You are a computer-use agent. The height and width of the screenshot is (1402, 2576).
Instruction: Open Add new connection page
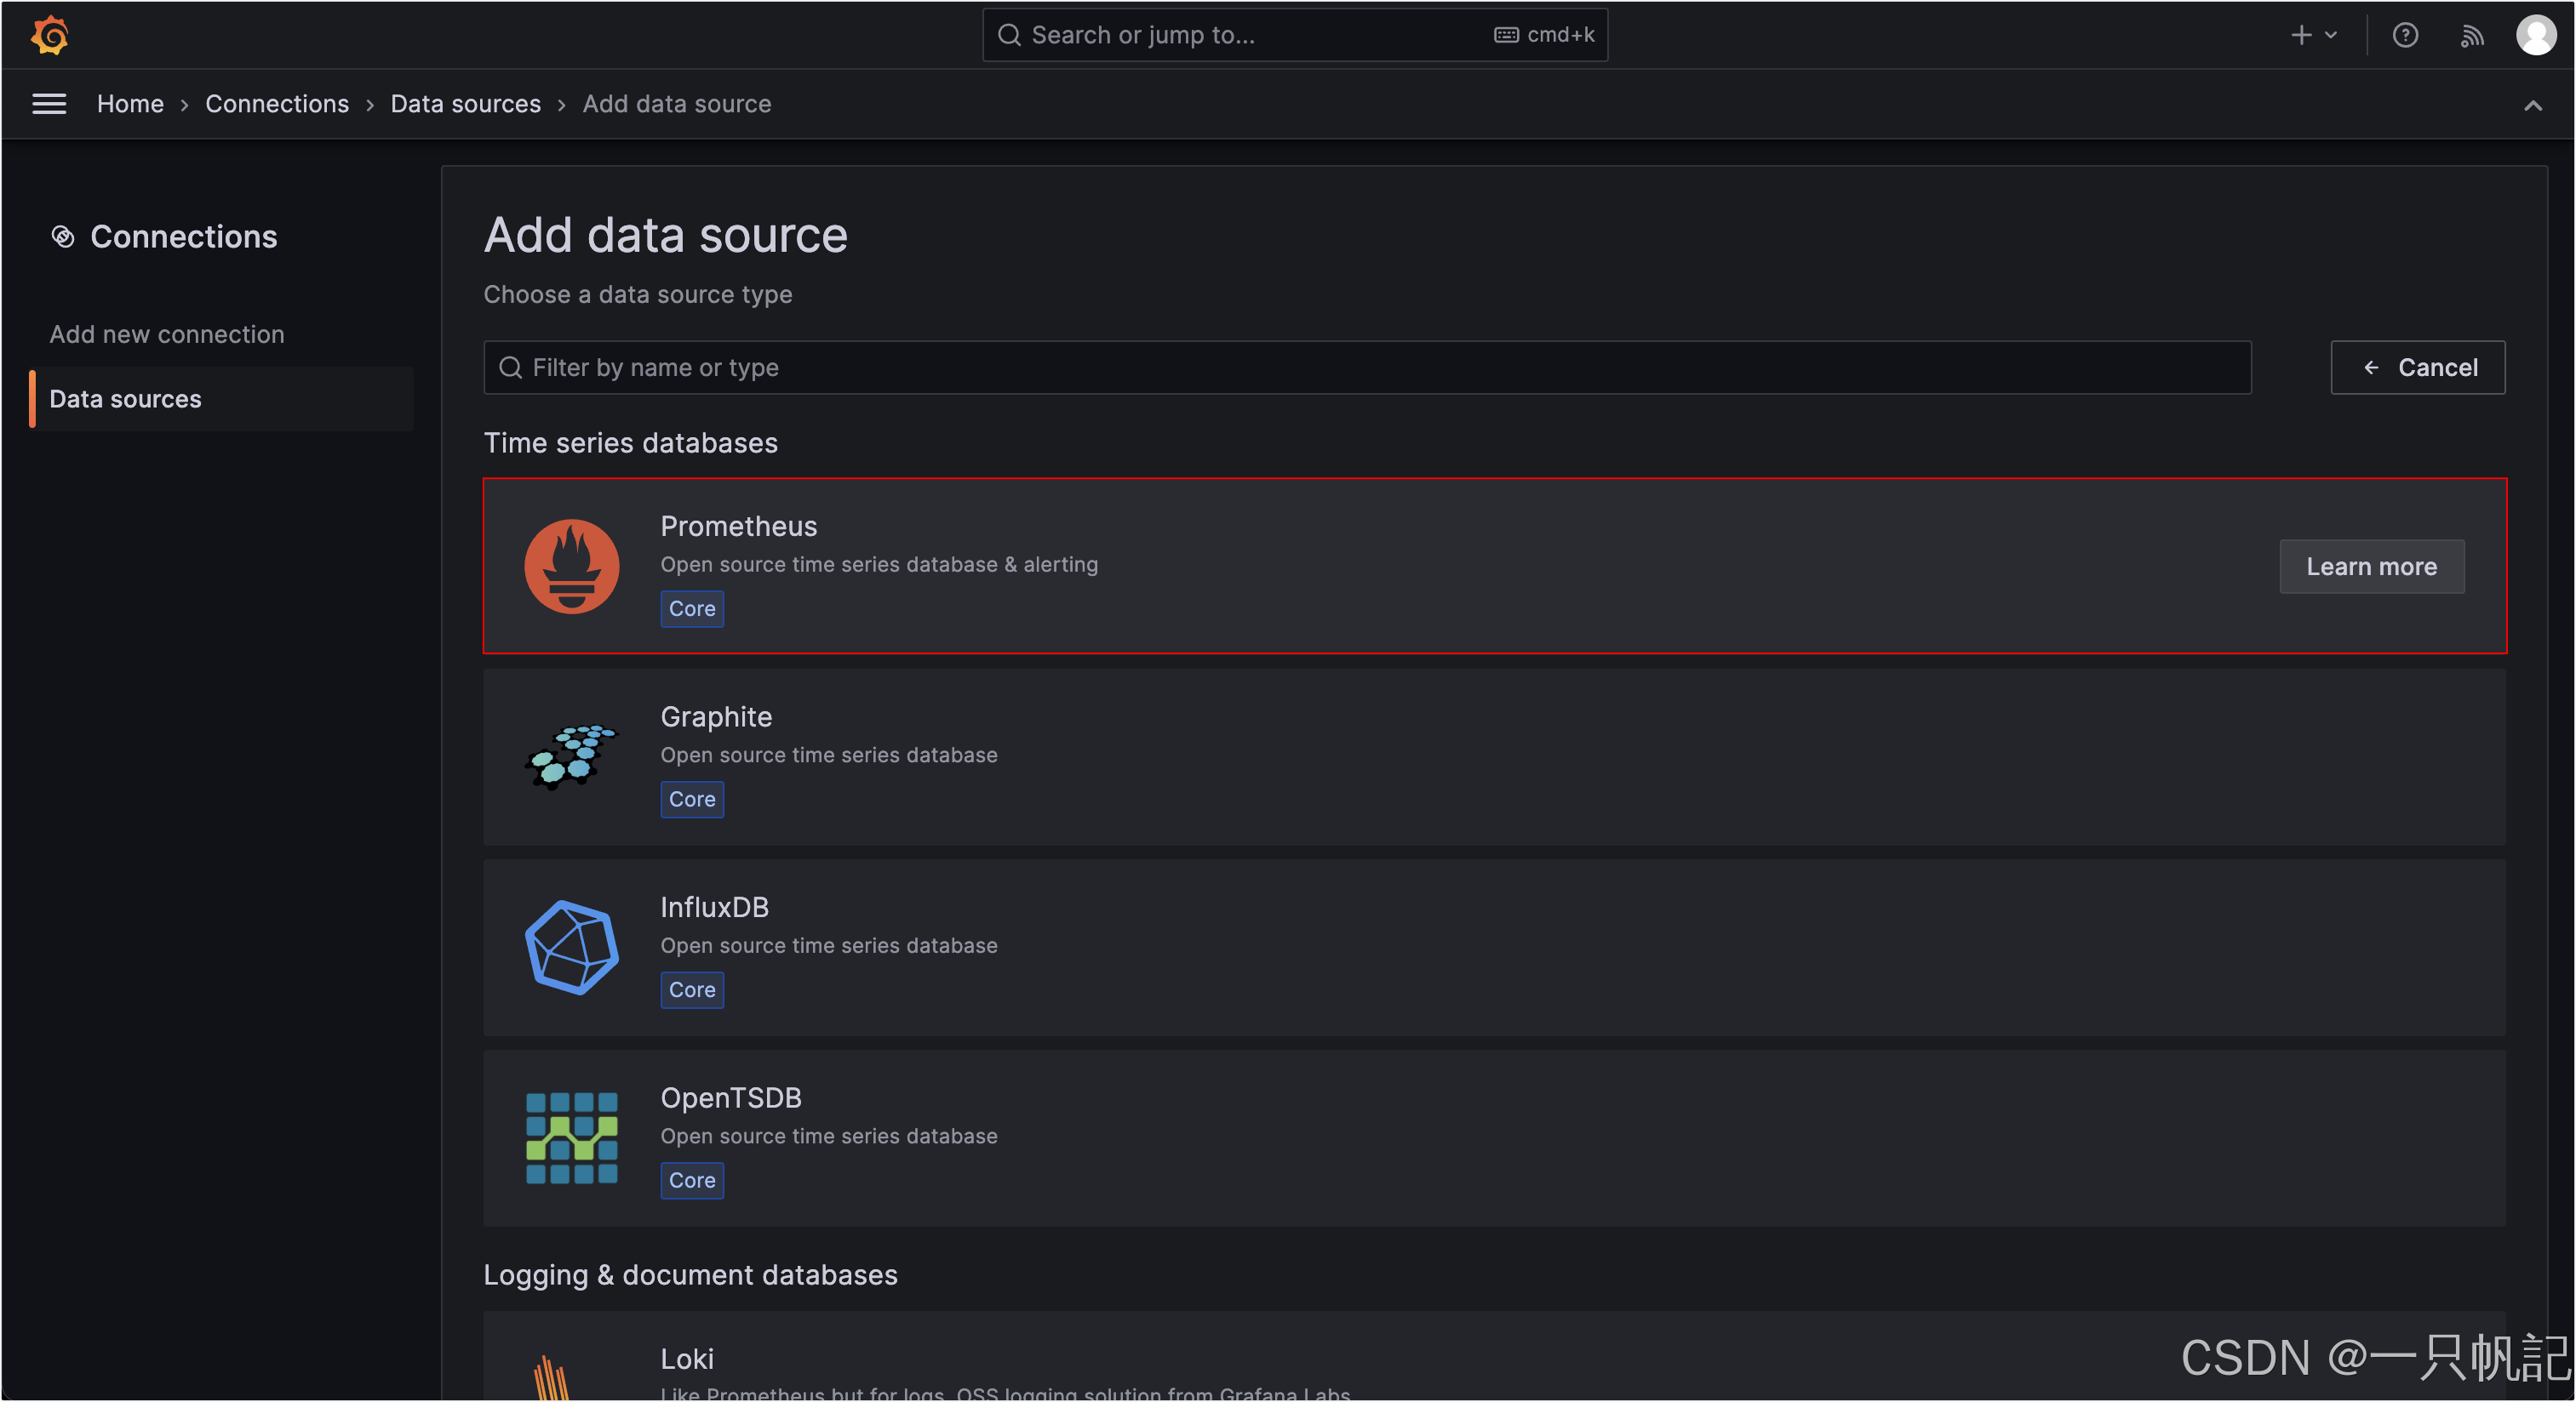click(167, 333)
